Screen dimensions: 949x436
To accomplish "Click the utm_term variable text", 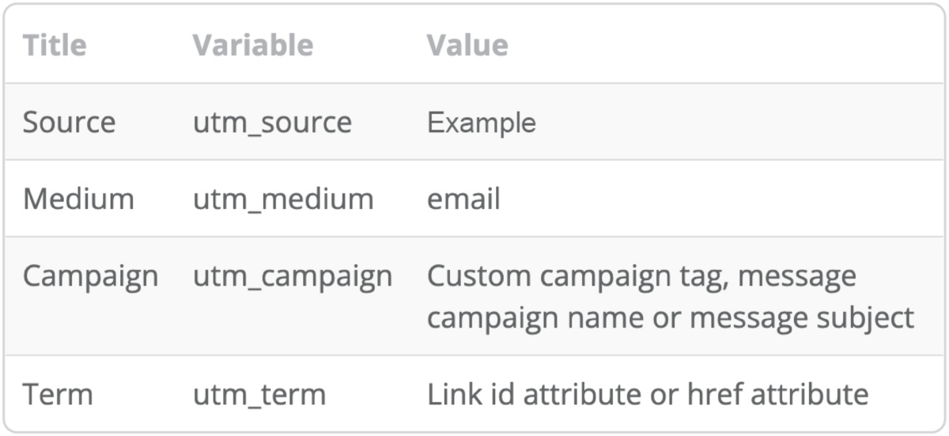I will 259,393.
